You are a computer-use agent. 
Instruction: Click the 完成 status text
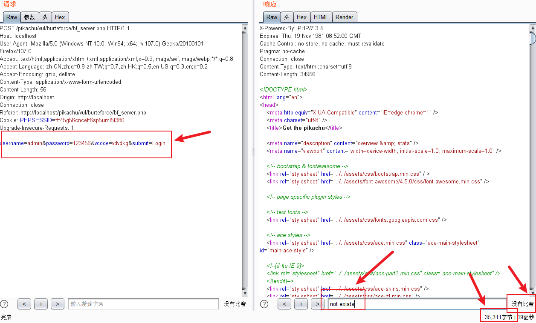tap(6, 317)
